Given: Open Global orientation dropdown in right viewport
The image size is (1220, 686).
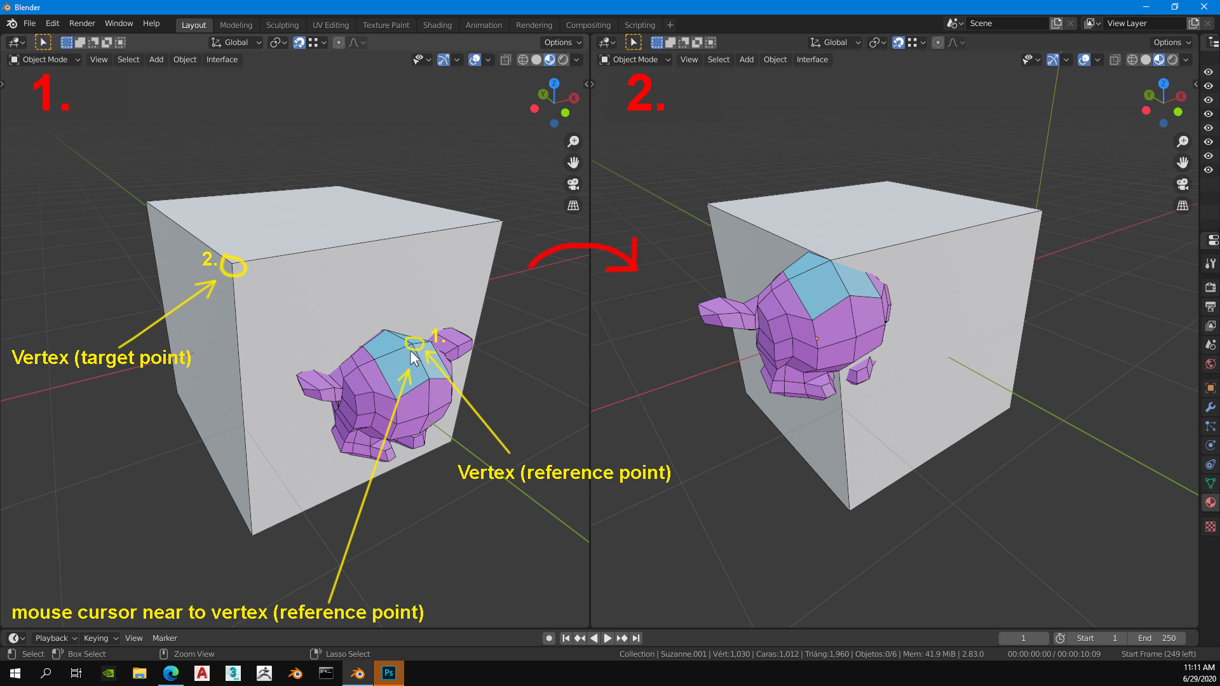Looking at the screenshot, I should [835, 43].
